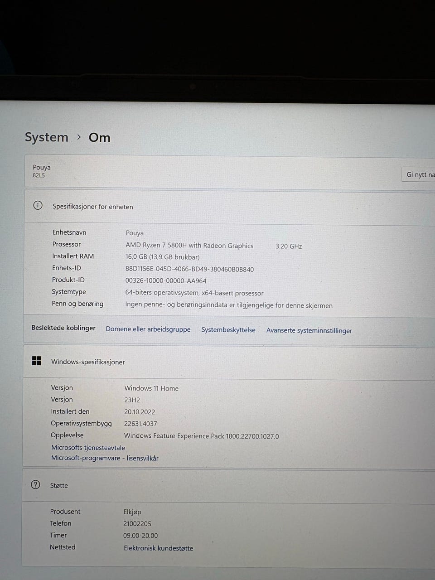Click the Systemtype label
The image size is (435, 580).
pyautogui.click(x=69, y=292)
